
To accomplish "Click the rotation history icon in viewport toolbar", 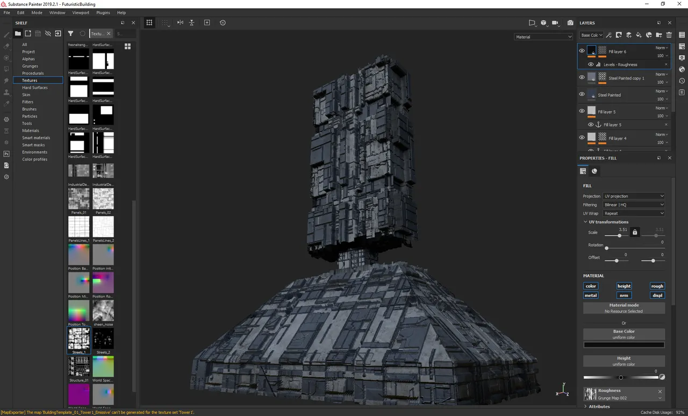I will point(223,23).
